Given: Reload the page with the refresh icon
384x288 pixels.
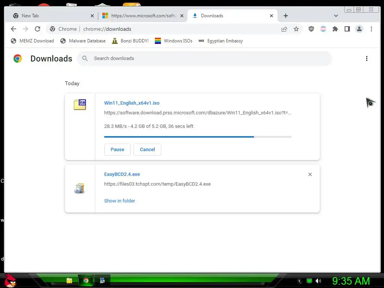Looking at the screenshot, I should [x=37, y=29].
